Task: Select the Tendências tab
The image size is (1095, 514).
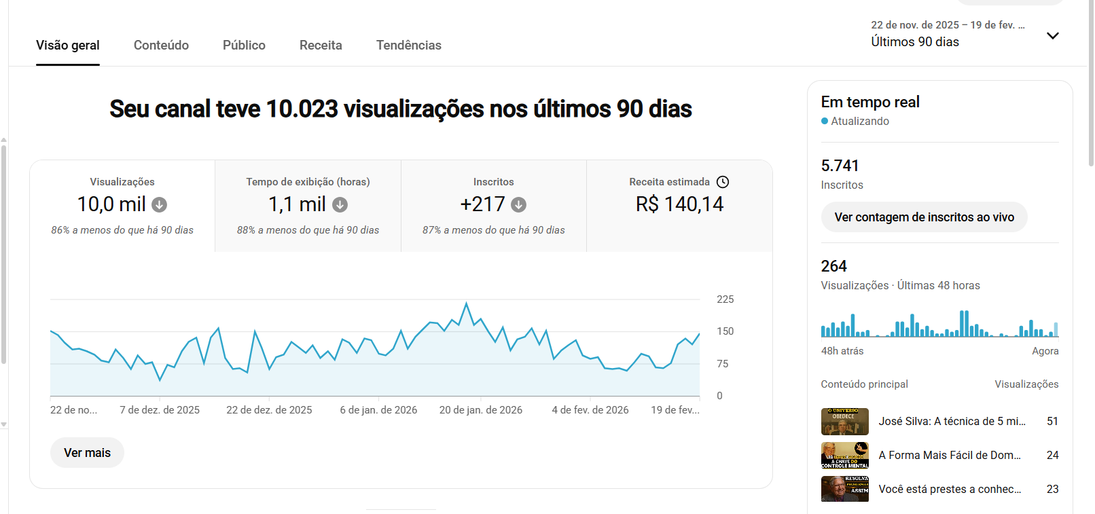Action: [x=409, y=45]
